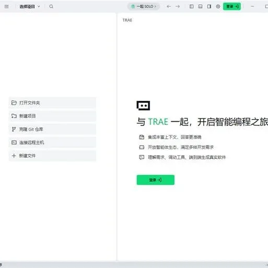
Task: Click the 理解需求、调动工具 feature text
Action: click(x=187, y=157)
